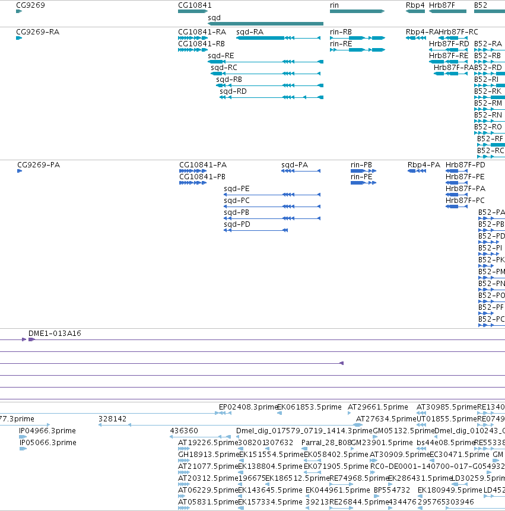The height and width of the screenshot is (511, 505).
Task: Select the AT21077.5prime EST label
Action: click(208, 466)
